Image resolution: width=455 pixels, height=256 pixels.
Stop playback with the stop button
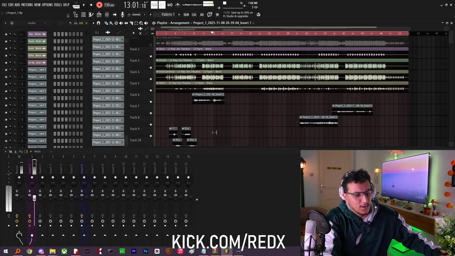coord(91,5)
